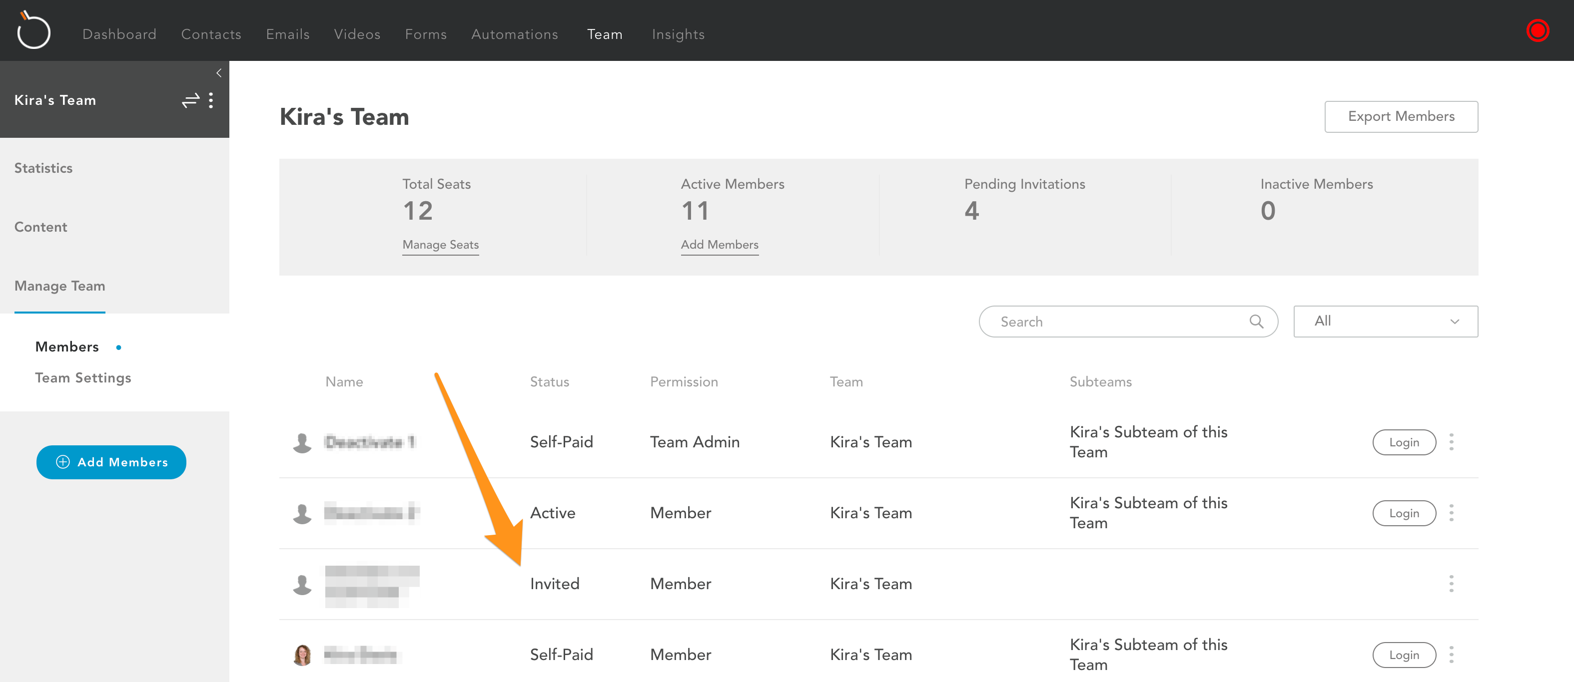Viewport: 1574px width, 682px height.
Task: Click into the Search members field
Action: point(1128,322)
